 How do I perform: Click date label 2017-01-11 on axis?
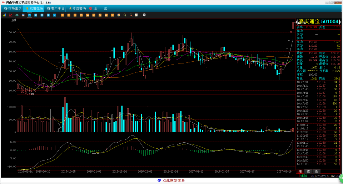pyautogui.click(x=196, y=172)
